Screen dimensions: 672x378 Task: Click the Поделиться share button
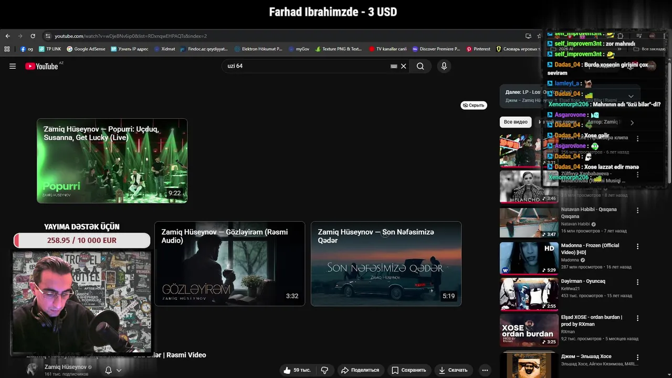click(360, 370)
